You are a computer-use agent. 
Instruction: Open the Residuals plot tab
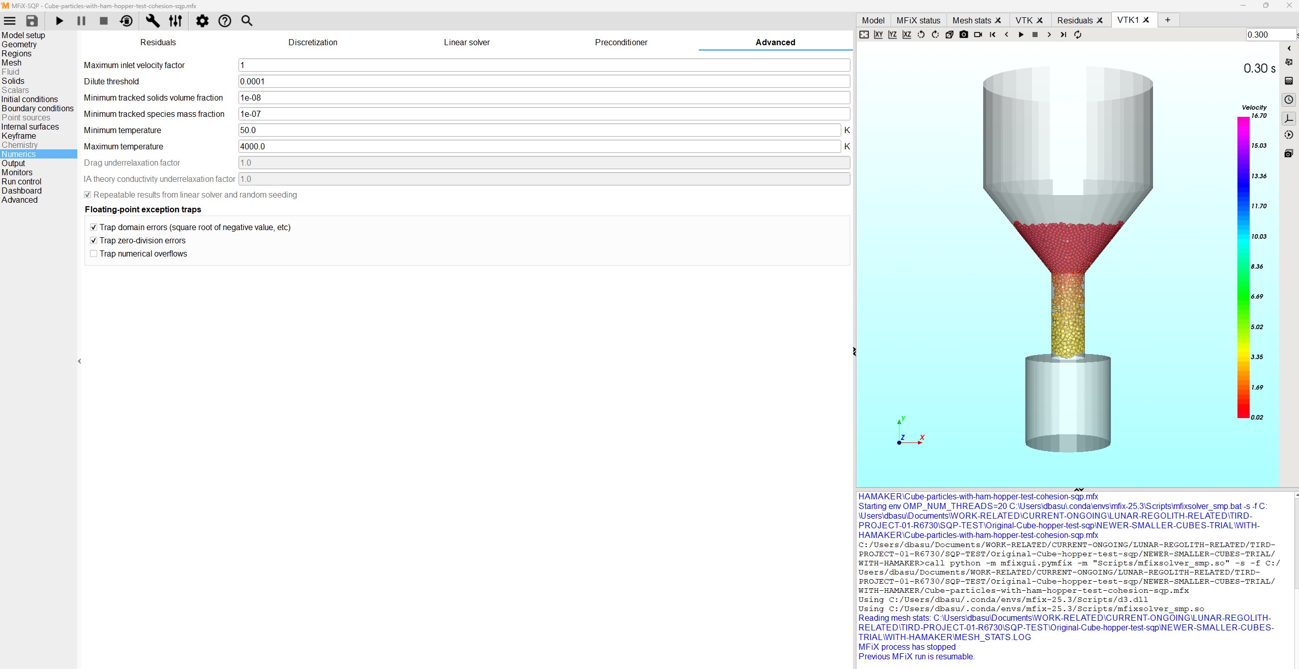pos(1074,20)
